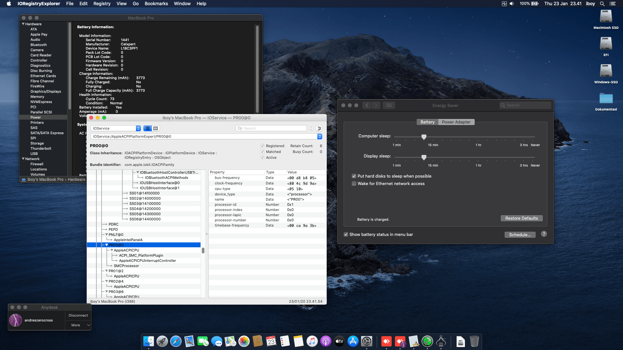The height and width of the screenshot is (350, 623).
Task: Click the Computer sleep slider handle
Action: click(x=424, y=137)
